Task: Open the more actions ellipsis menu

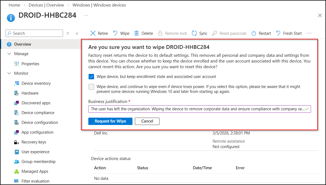Action: coord(309,33)
